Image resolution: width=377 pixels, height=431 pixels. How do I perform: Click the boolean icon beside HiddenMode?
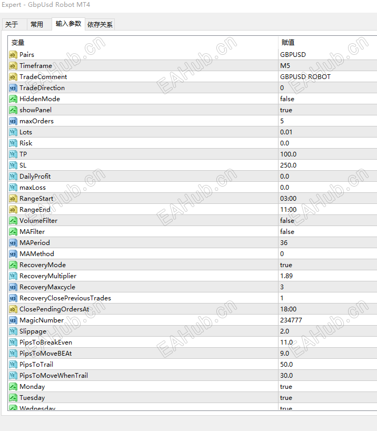(x=13, y=99)
